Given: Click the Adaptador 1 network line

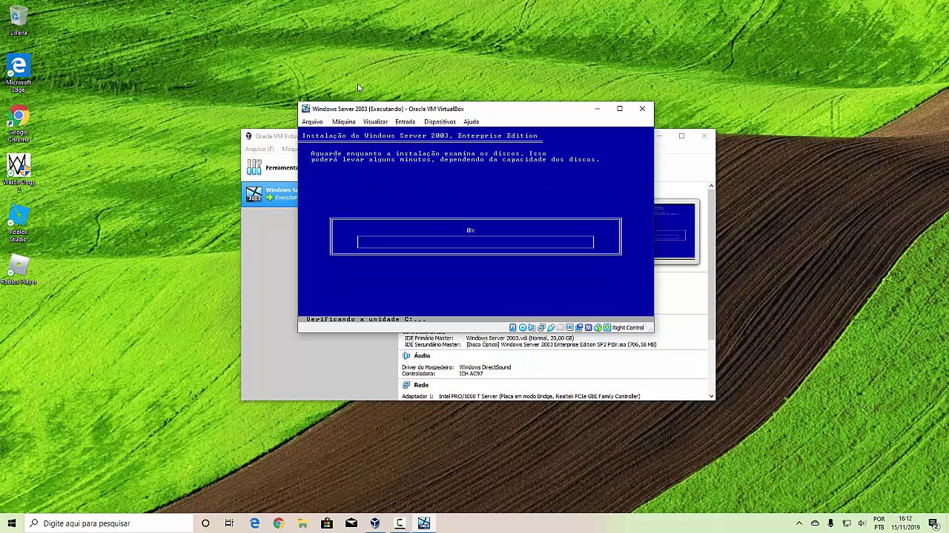Looking at the screenshot, I should click(x=520, y=396).
